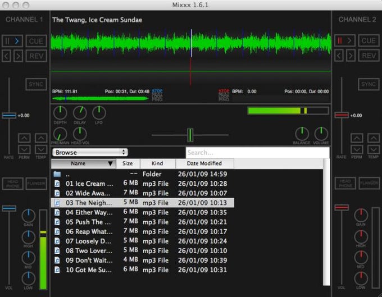Select track '01 Ice Cream ...'

[x=143, y=184]
